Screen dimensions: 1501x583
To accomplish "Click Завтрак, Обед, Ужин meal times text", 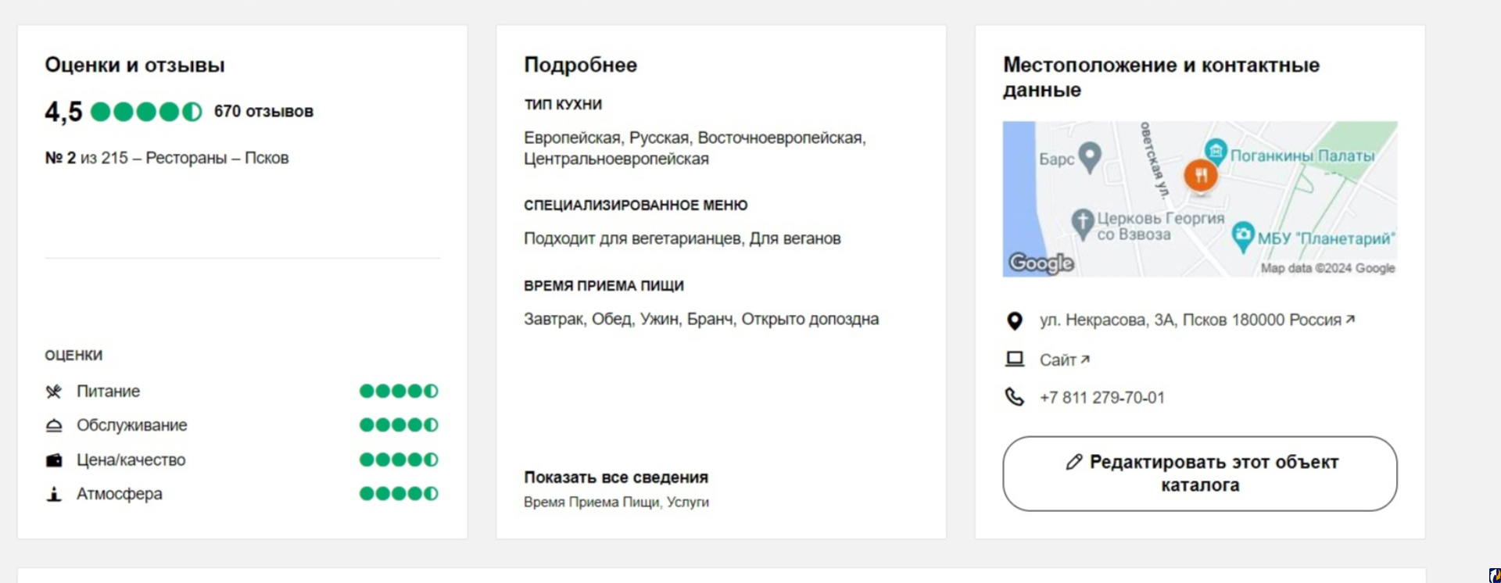I will pos(701,319).
